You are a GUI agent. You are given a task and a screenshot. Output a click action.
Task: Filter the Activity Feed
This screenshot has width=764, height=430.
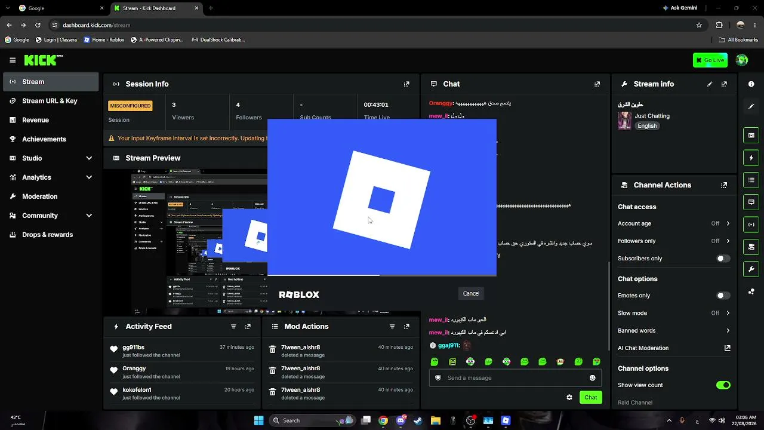[233, 327]
